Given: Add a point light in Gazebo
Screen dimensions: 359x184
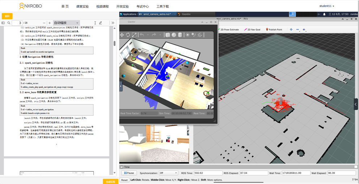Looking at the screenshot, I should pyautogui.click(x=187, y=35).
